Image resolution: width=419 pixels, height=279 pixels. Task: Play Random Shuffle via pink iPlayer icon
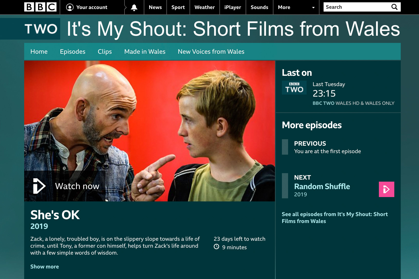click(x=386, y=189)
